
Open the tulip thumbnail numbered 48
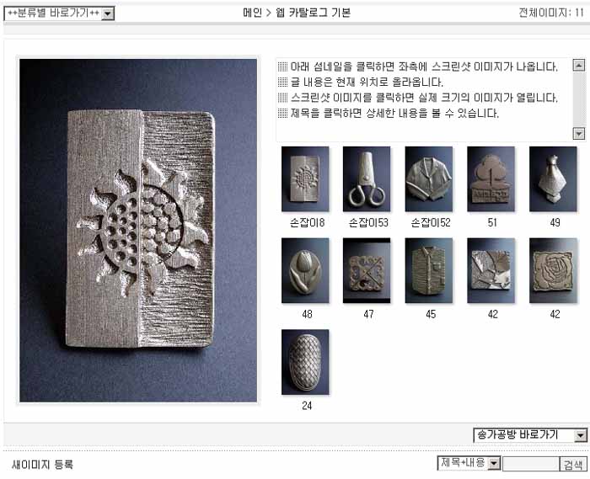coord(305,270)
